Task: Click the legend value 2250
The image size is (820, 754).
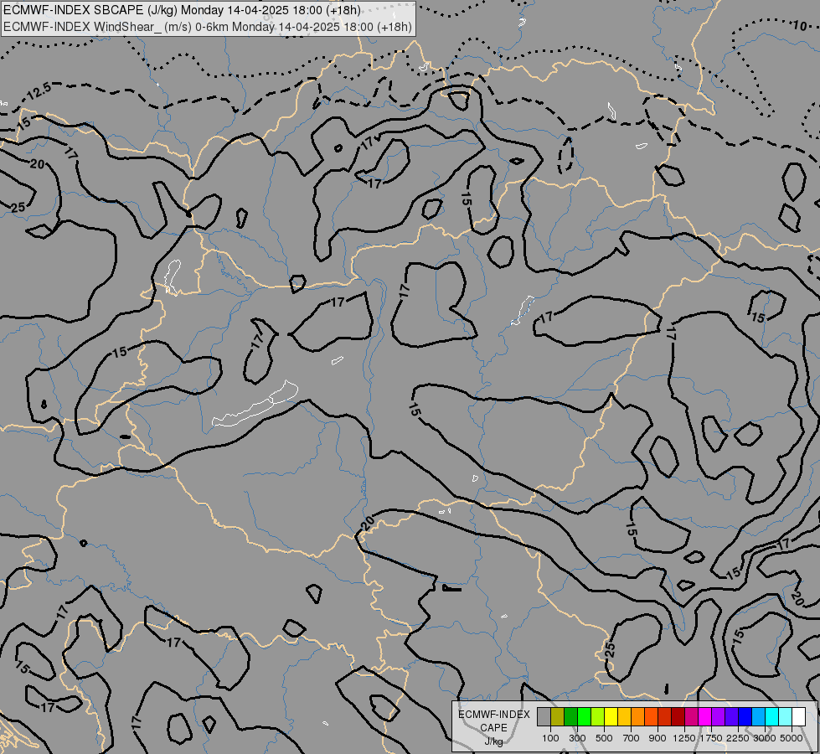Action: (738, 738)
